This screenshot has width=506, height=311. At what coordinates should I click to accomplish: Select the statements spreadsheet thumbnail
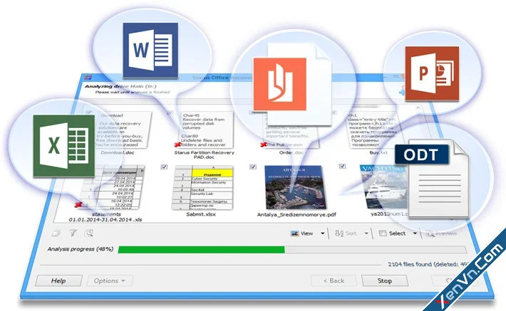click(x=111, y=188)
